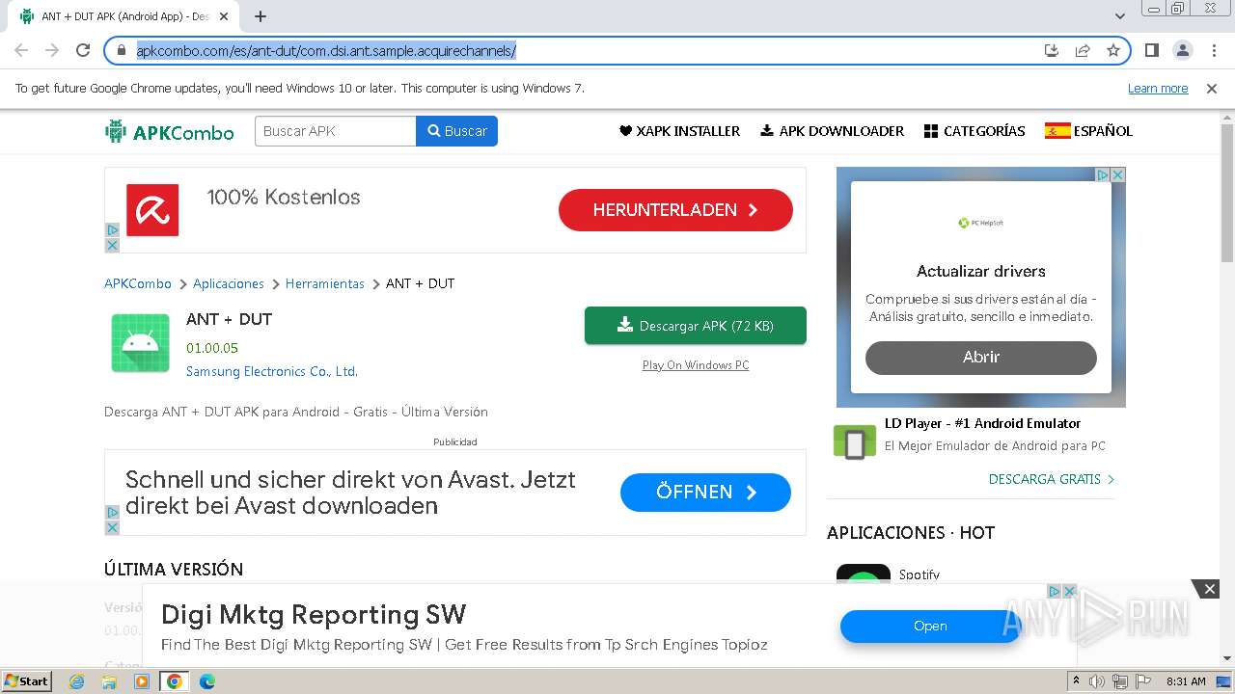Click AdChoices icon on bottom banner
The image size is (1235, 694).
pos(1055,591)
